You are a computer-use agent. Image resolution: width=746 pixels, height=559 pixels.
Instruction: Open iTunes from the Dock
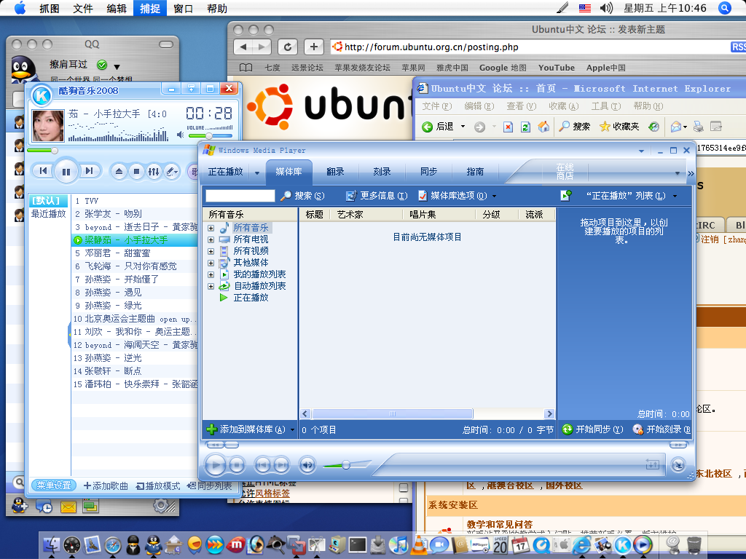coord(398,544)
